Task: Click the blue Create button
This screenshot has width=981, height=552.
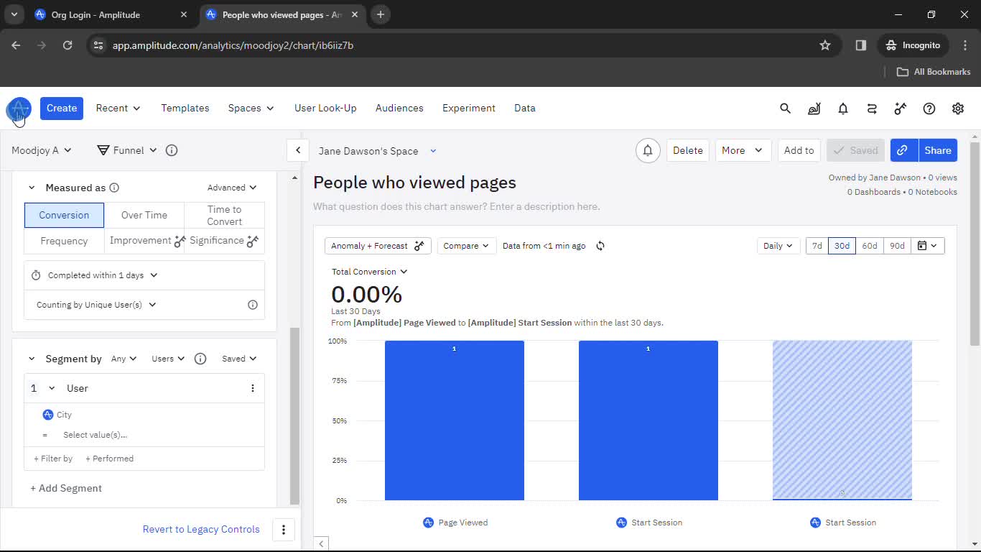Action: (62, 109)
